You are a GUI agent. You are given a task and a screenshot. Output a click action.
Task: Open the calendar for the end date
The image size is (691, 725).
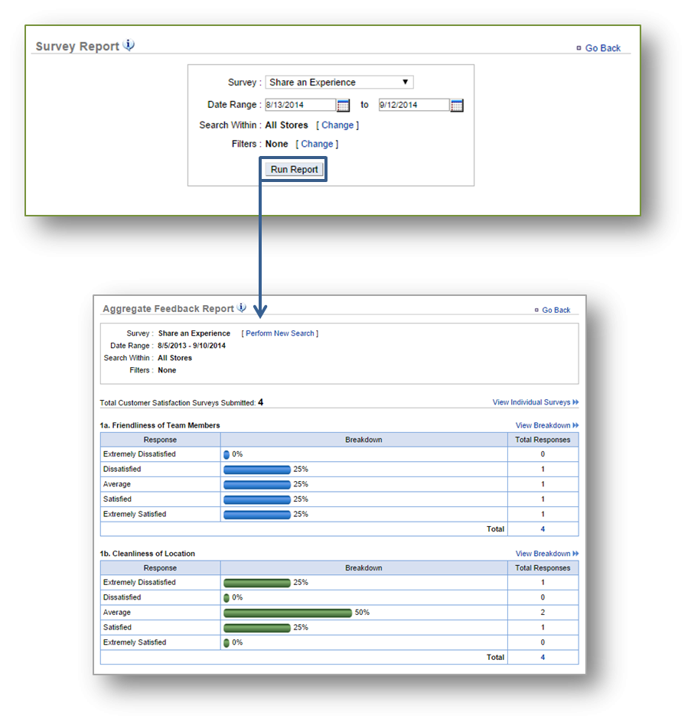456,104
